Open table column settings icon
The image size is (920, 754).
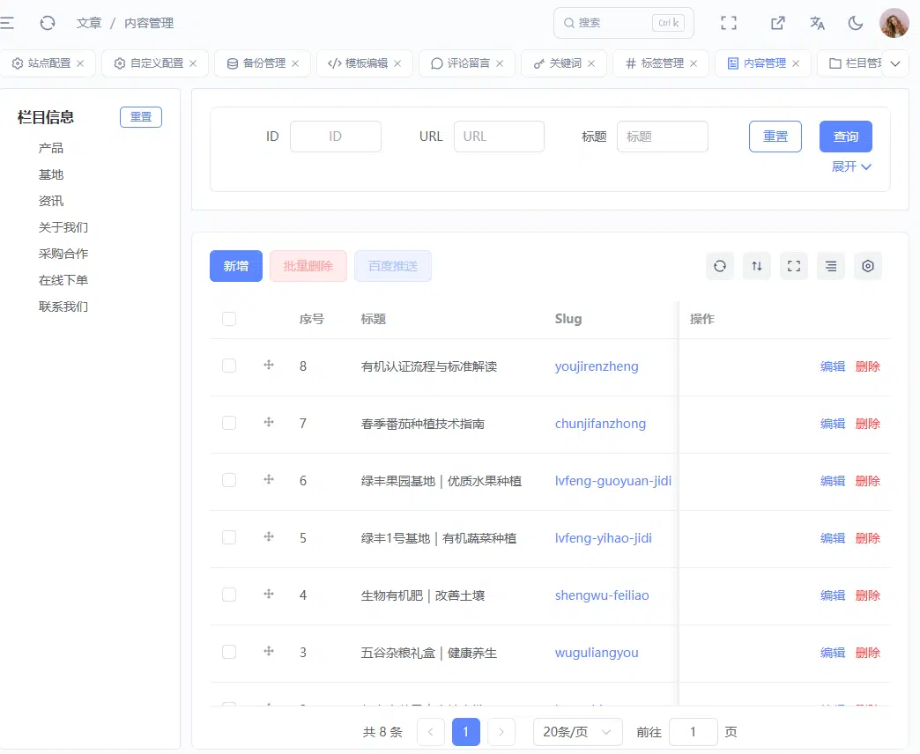click(868, 266)
